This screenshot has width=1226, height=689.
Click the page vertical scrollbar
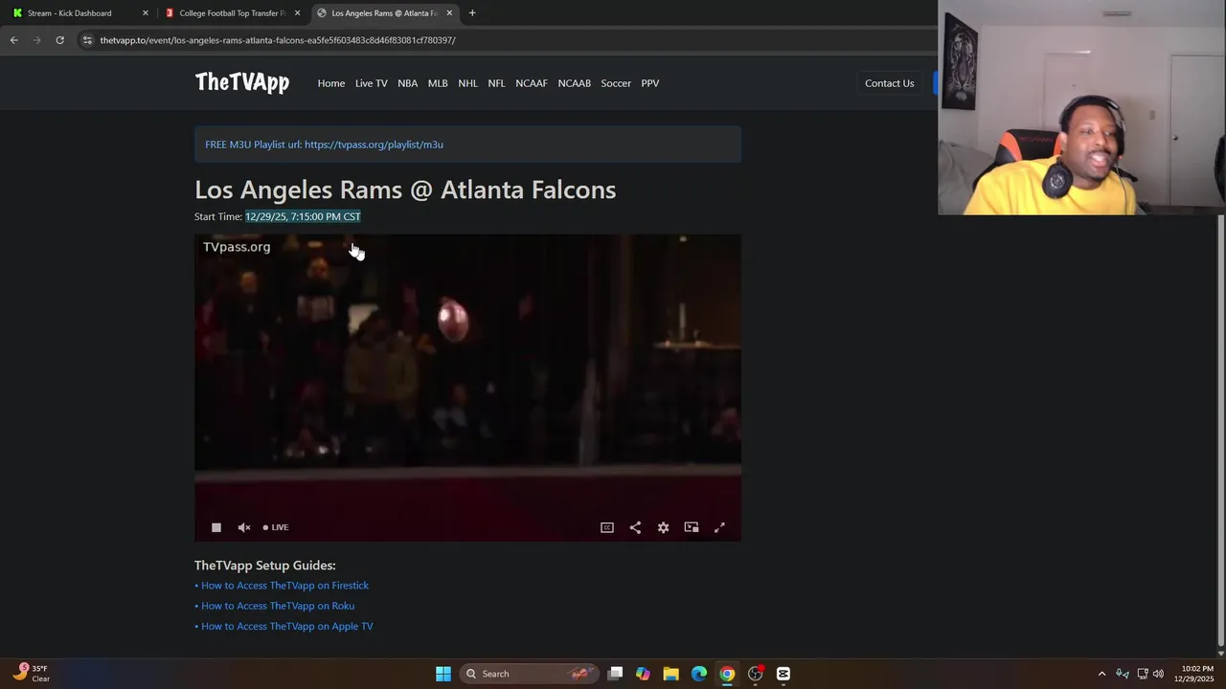coord(1220,431)
